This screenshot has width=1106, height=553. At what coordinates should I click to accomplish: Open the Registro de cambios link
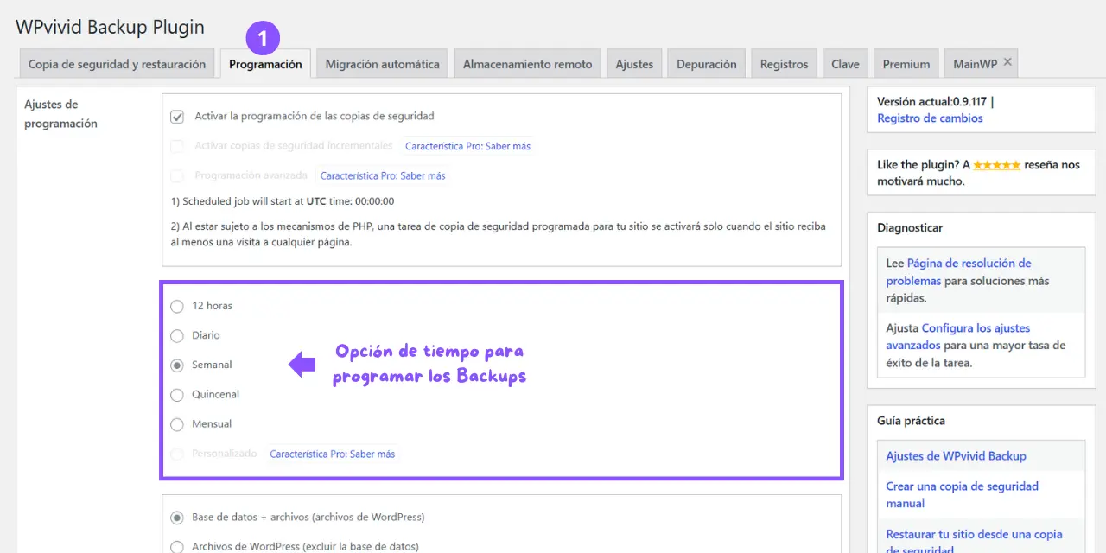[930, 118]
